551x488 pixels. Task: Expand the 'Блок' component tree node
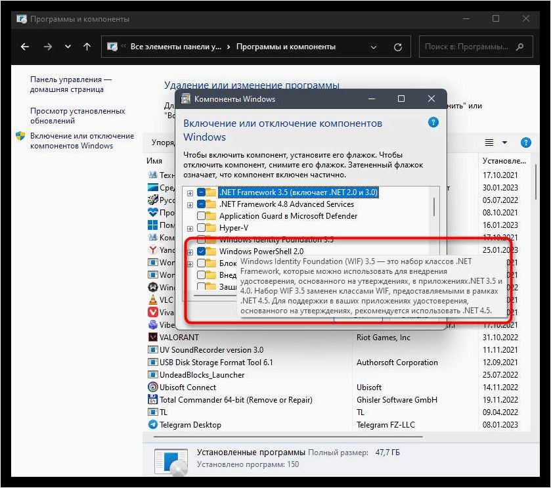pyautogui.click(x=190, y=264)
